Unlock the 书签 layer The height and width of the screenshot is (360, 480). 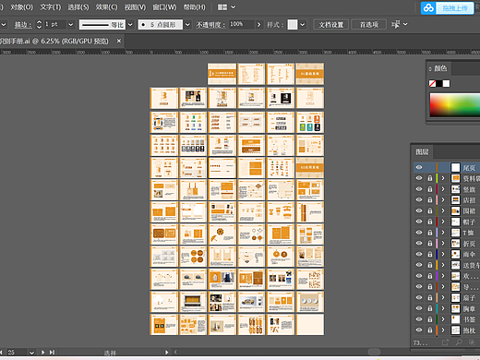pyautogui.click(x=430, y=319)
